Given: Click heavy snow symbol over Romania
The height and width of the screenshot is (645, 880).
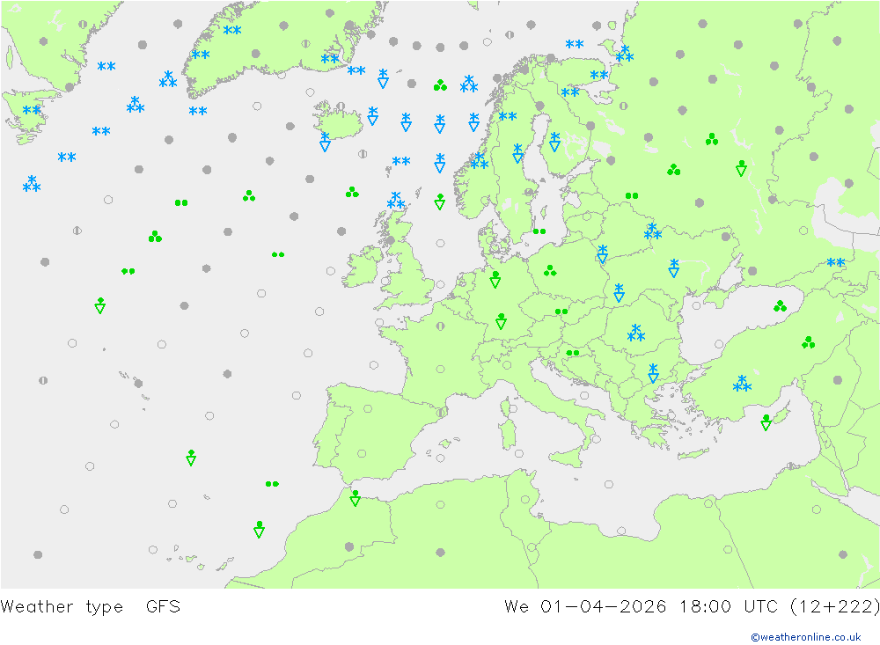Looking at the screenshot, I should [x=636, y=333].
